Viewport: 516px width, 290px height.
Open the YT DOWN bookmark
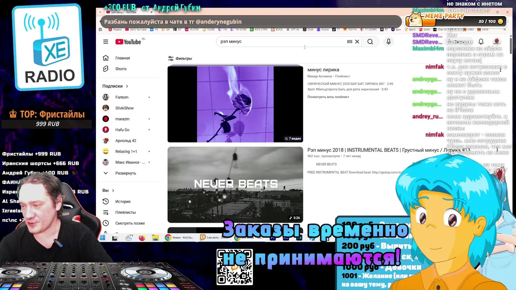pos(368,29)
